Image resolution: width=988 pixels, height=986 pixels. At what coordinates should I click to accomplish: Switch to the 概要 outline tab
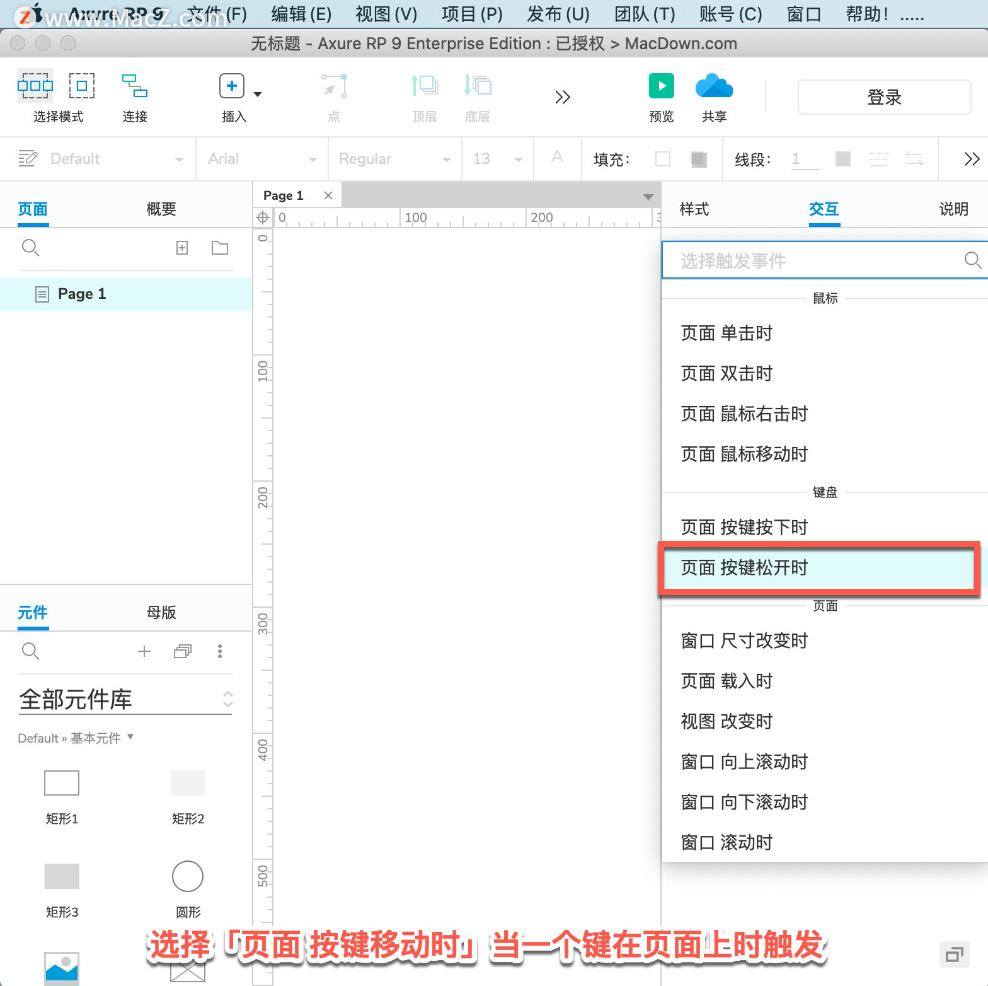click(x=161, y=209)
